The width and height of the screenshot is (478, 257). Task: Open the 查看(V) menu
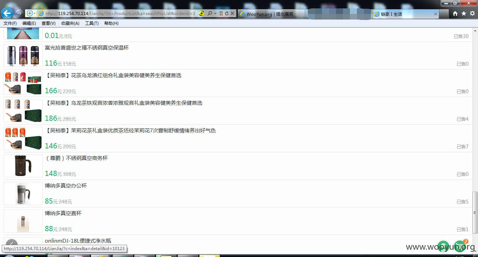coord(48,23)
